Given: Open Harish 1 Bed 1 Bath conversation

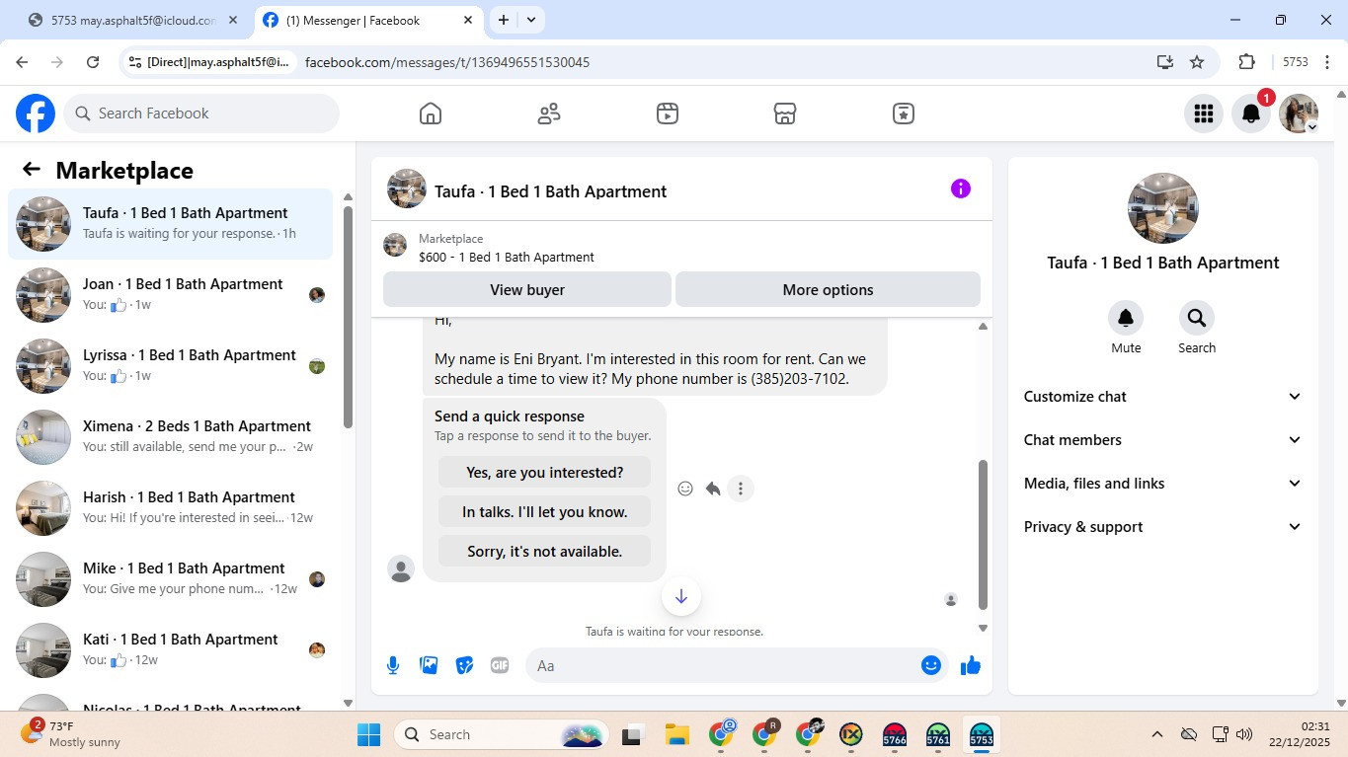Looking at the screenshot, I should tap(171, 508).
